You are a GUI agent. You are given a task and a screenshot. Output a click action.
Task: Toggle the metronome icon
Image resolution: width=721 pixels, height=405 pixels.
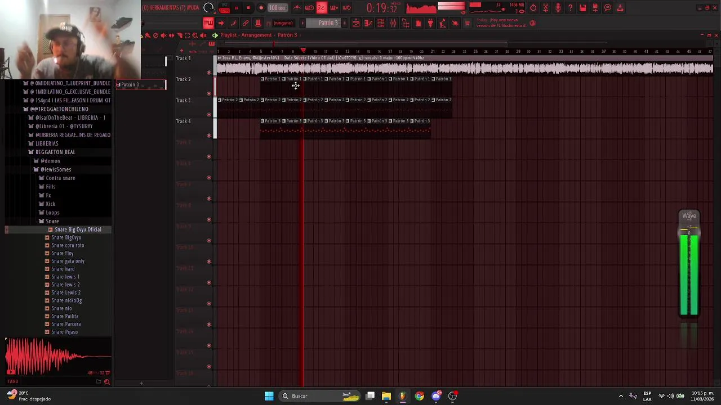297,8
